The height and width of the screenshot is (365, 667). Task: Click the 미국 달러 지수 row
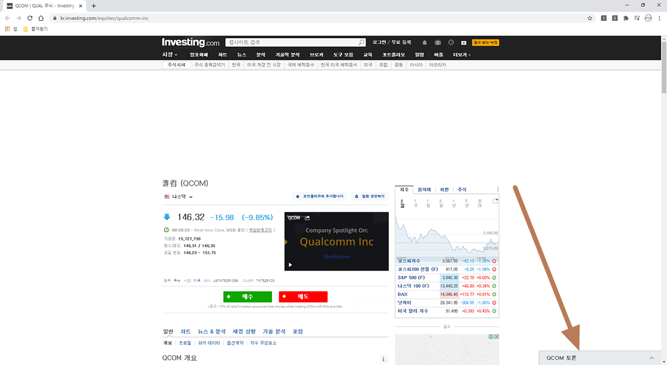[x=447, y=312]
